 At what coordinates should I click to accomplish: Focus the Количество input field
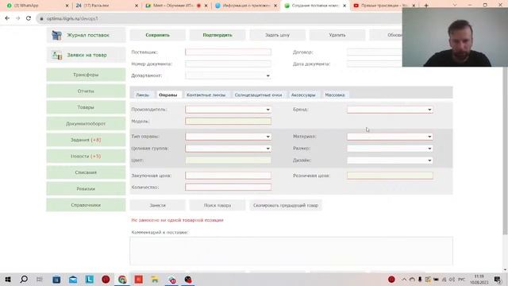click(228, 187)
